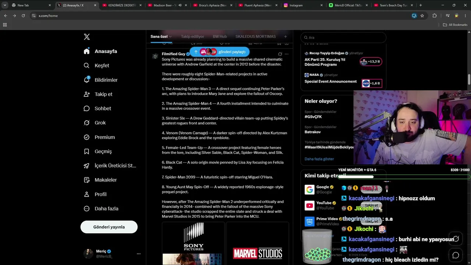Switch to the BW Hub tab
The width and height of the screenshot is (471, 265).
pos(220,37)
